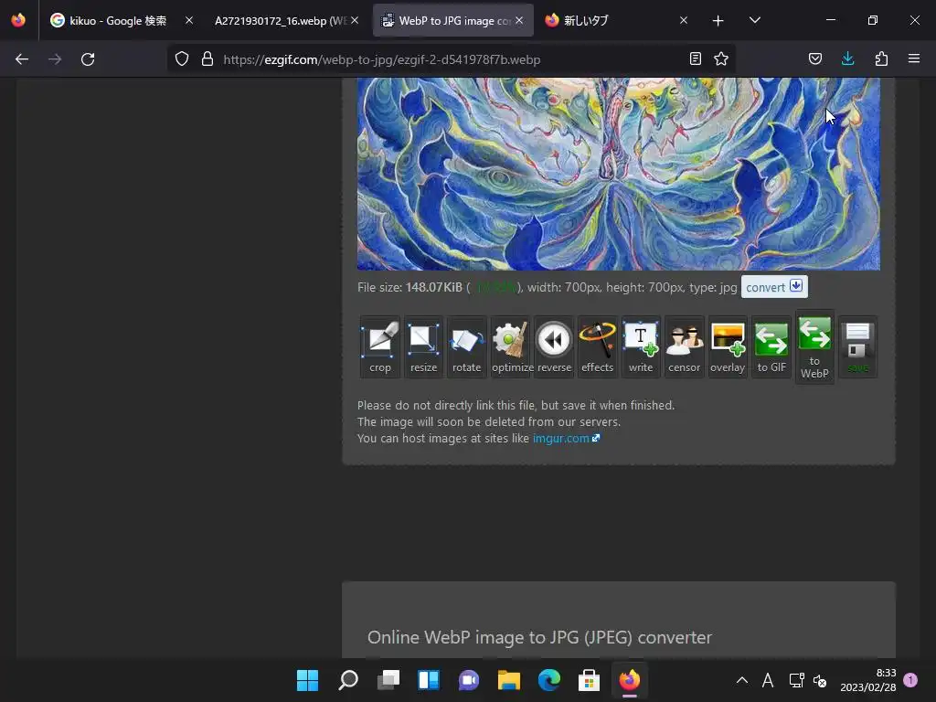Screen dimensions: 936x702
Task: Convert image to WebP
Action: pyautogui.click(x=814, y=347)
